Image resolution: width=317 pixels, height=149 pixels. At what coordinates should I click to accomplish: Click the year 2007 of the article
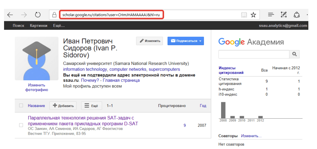click(x=202, y=125)
